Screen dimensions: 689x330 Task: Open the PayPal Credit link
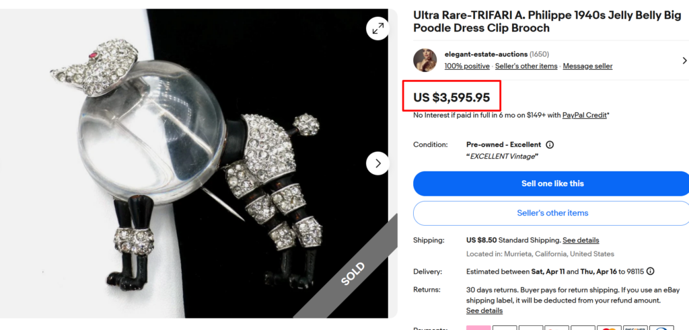click(585, 116)
